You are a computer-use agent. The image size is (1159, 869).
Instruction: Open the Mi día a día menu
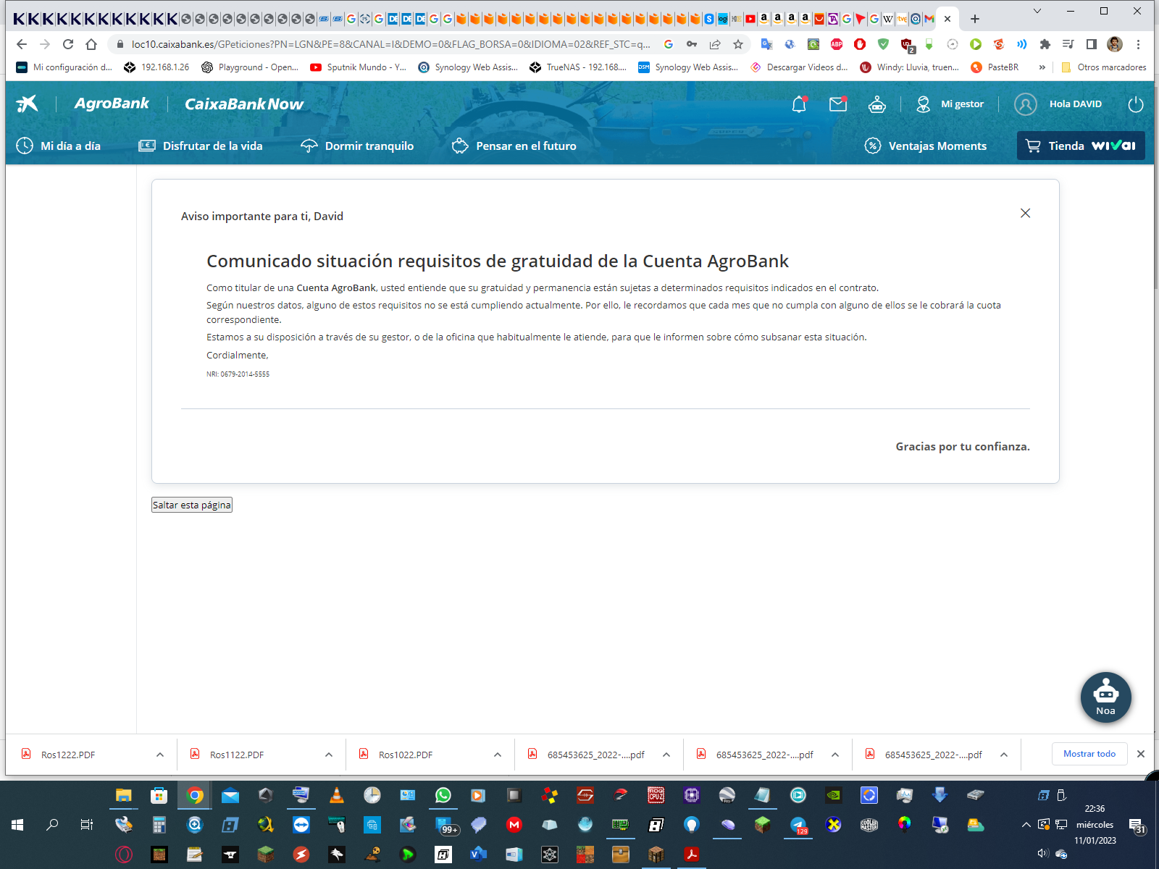tap(59, 146)
